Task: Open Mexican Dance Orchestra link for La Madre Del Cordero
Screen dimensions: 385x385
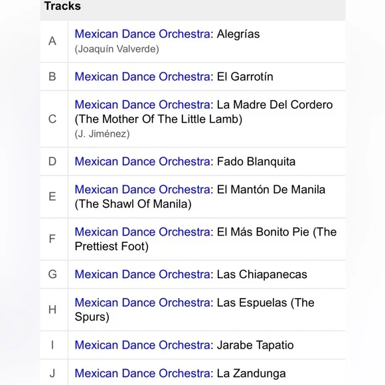Action: point(142,105)
